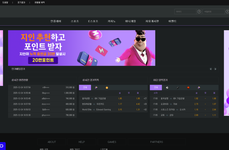Pick 4.42 odds for 우리카드
This screenshot has height=150, width=229.
(x=138, y=104)
